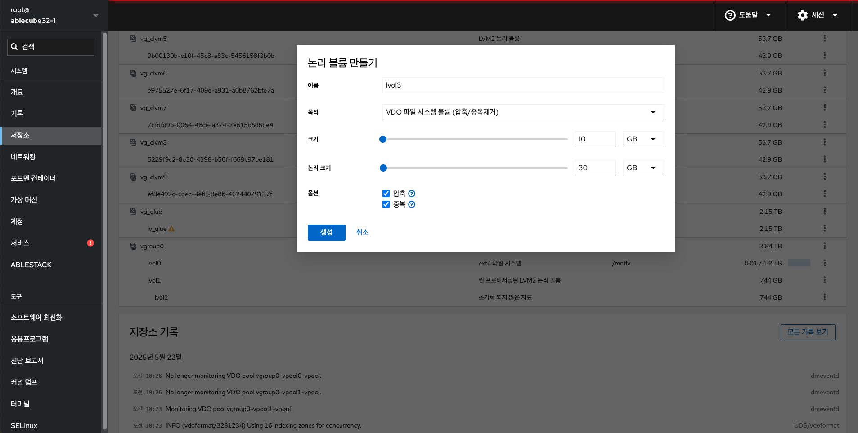Click the help icon next to 압축

point(412,194)
